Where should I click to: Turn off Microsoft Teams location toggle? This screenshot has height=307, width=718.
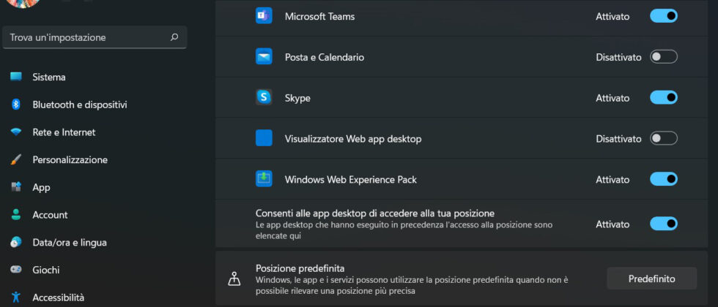point(663,16)
